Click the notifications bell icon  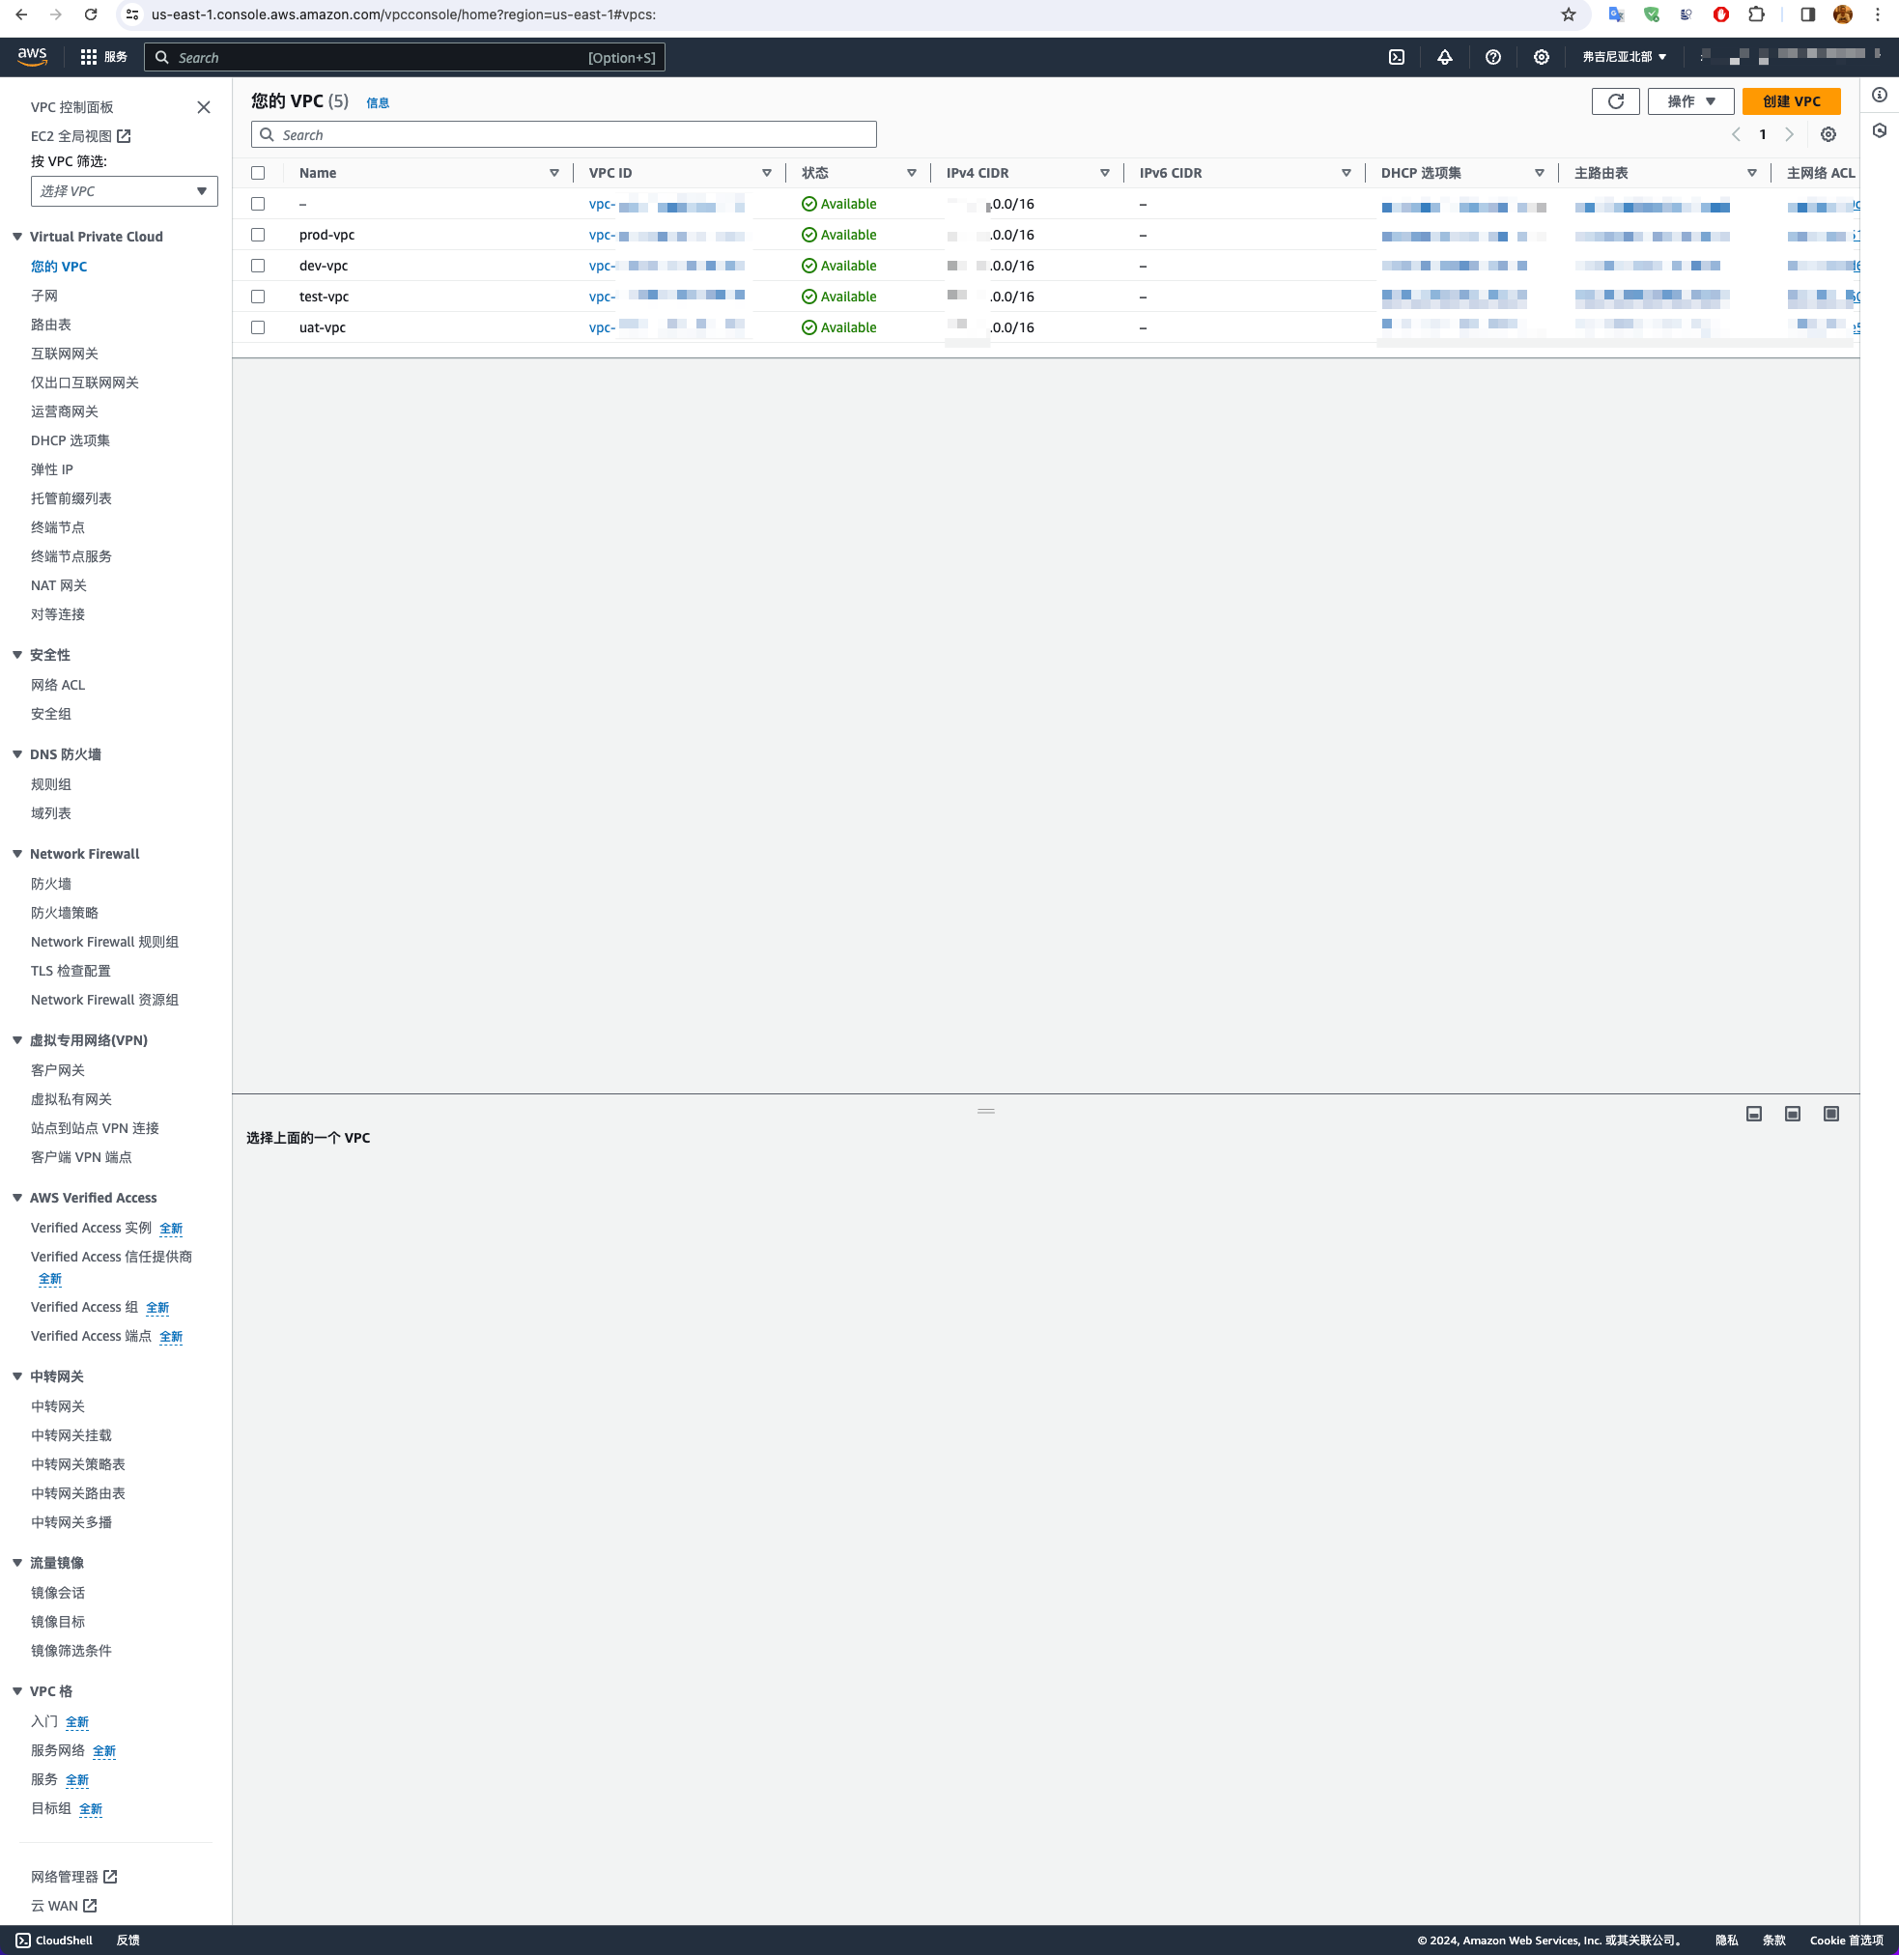coord(1443,58)
